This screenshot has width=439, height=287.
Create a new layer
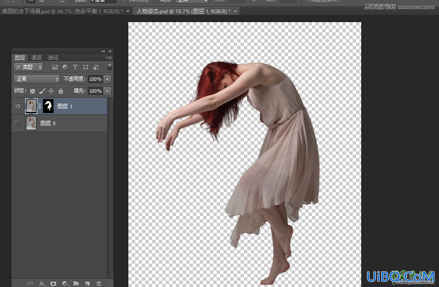click(88, 283)
